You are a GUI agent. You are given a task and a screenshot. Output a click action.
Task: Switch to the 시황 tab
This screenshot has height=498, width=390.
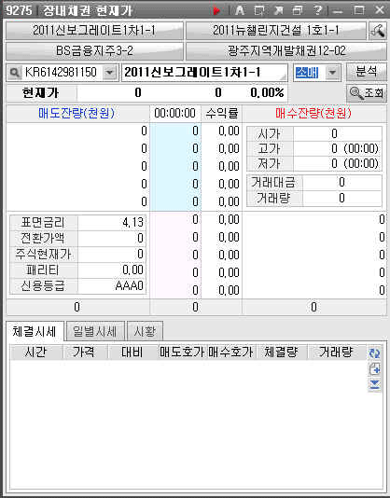coord(145,332)
